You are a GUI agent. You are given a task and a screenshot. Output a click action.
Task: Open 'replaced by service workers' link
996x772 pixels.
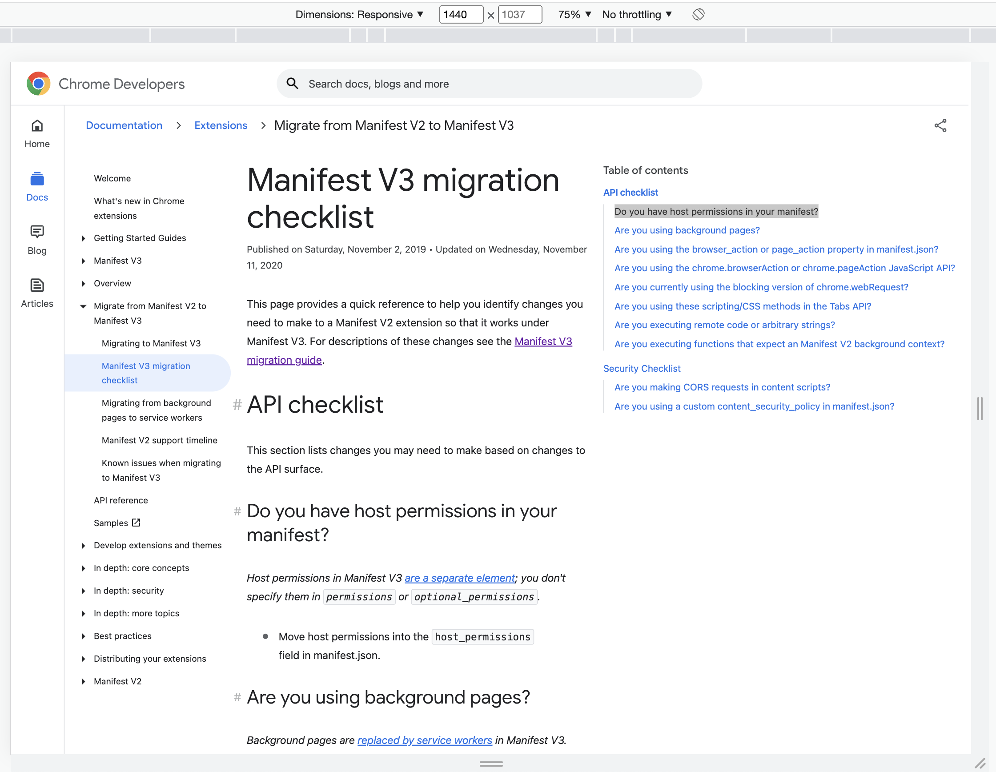click(425, 740)
